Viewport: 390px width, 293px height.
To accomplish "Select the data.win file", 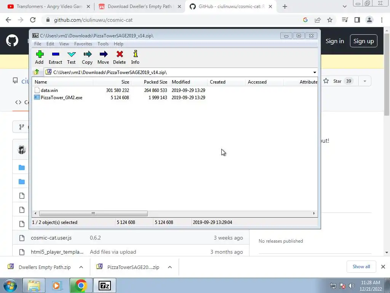I will (x=49, y=90).
